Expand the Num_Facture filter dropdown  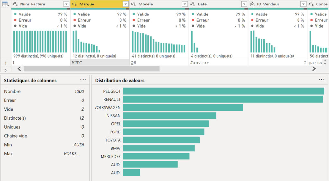click(66, 4)
